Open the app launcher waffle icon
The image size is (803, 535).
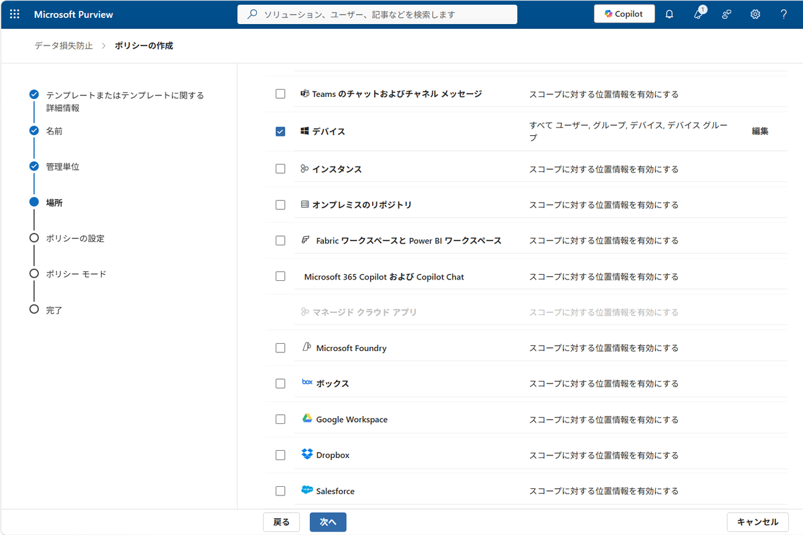coord(15,14)
